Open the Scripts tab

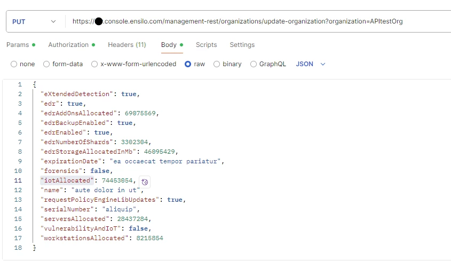[206, 45]
